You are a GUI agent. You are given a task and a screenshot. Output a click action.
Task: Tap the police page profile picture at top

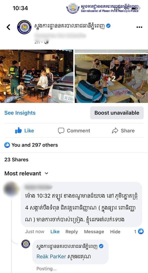[x=24, y=27]
